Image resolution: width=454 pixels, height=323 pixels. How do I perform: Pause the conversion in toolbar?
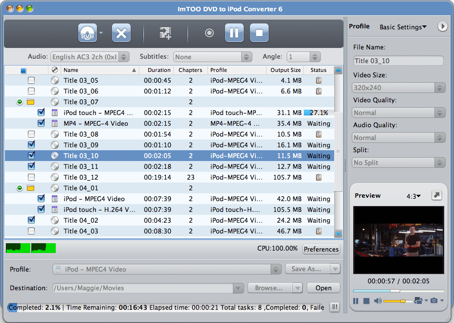234,33
